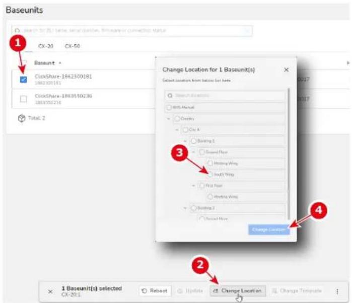The image size is (352, 303).
Task: Tick the XMS-Manual checkbox in dialog
Action: pyautogui.click(x=169, y=107)
